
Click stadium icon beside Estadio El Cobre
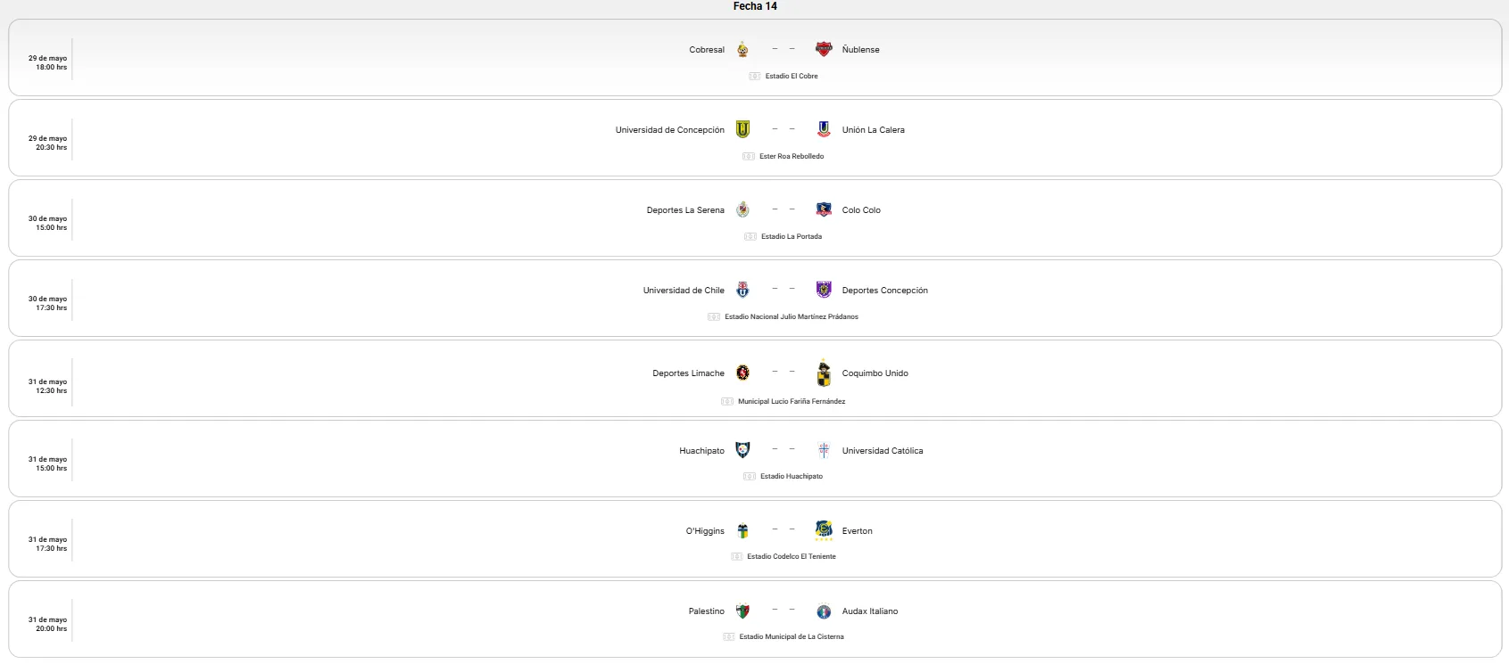pos(754,77)
